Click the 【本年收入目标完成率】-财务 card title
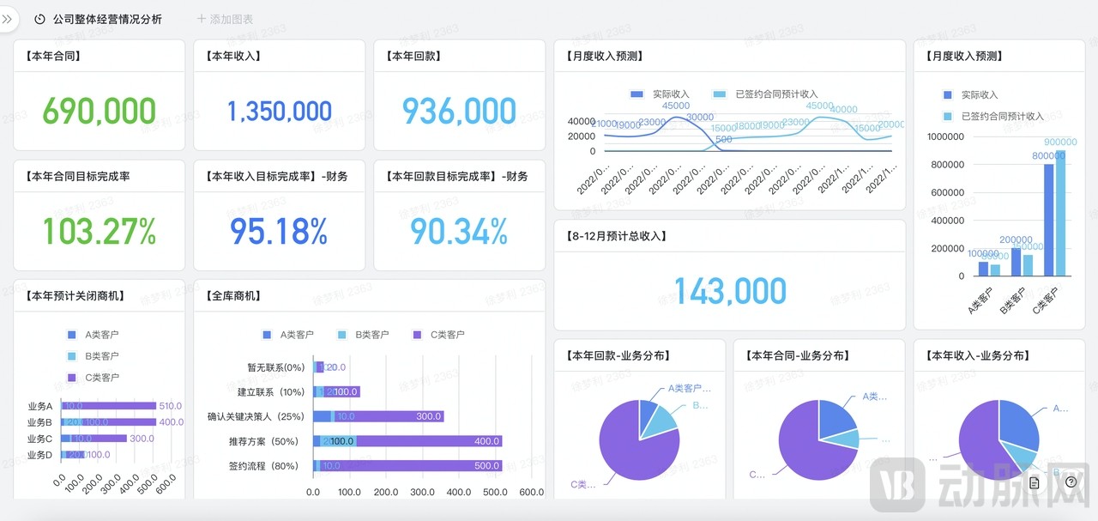 pyautogui.click(x=277, y=176)
